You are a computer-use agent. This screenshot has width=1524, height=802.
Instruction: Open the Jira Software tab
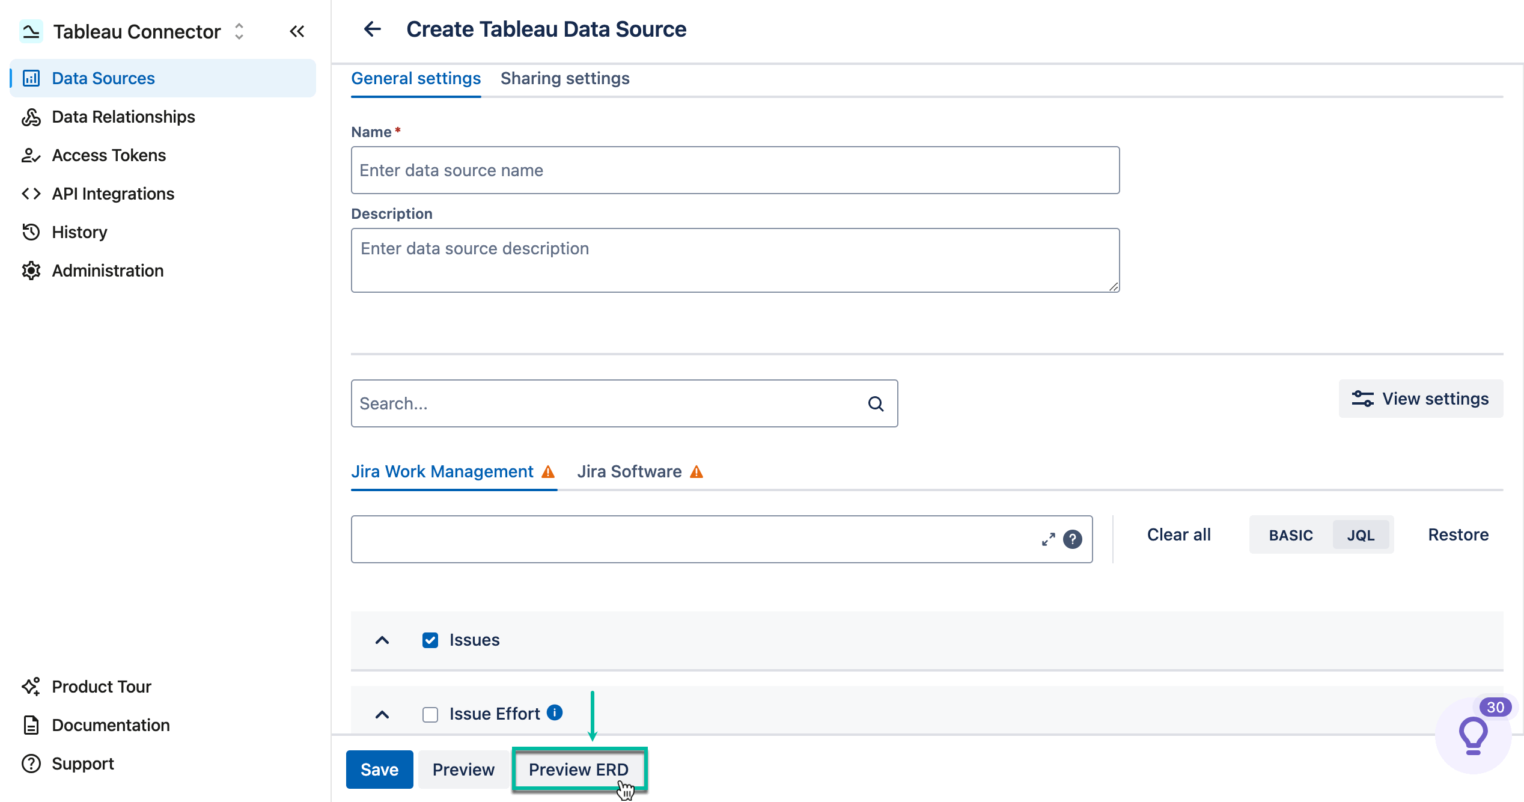630,471
